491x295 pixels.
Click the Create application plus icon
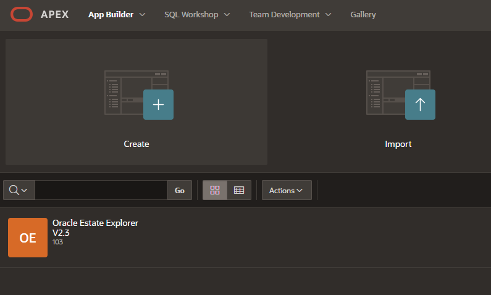(159, 104)
